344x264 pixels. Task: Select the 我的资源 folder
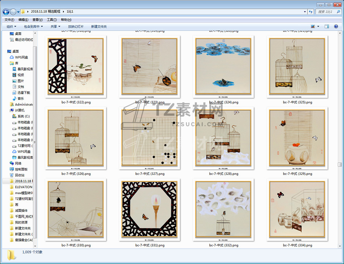18,222
